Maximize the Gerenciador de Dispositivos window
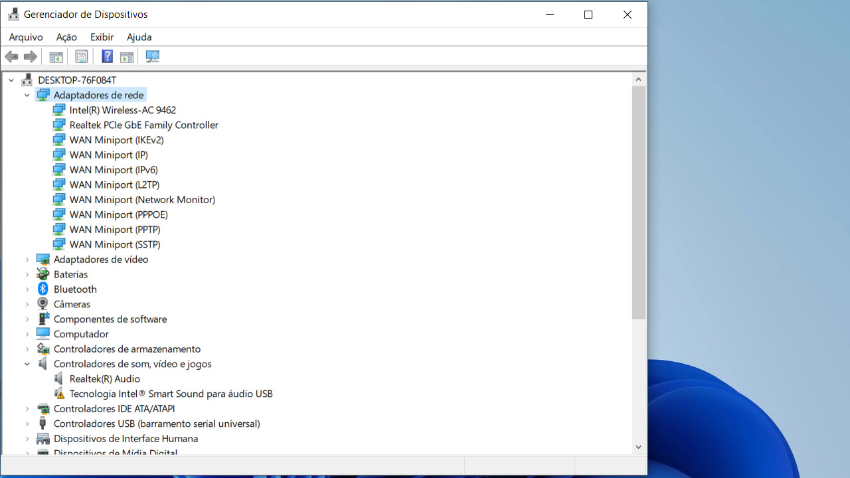 coord(588,15)
